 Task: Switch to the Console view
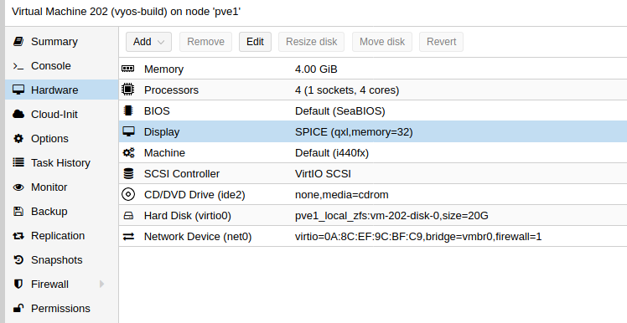51,66
